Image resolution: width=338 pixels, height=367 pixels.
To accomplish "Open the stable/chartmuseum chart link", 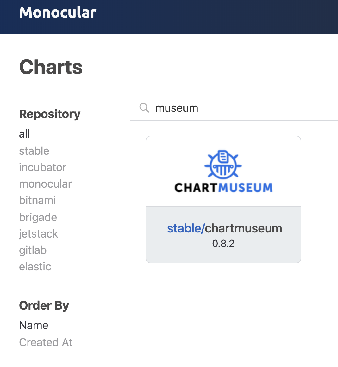I will (x=224, y=228).
